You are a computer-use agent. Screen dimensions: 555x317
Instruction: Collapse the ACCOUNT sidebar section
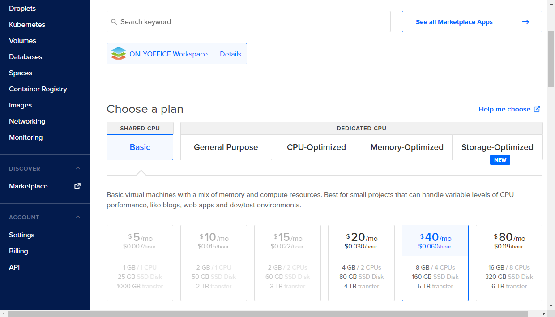coord(78,217)
